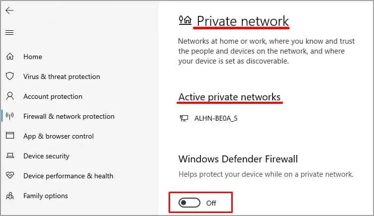Toggle the Windows Defender Firewall switch
Viewport: 374px width, 216px height.
(x=189, y=203)
